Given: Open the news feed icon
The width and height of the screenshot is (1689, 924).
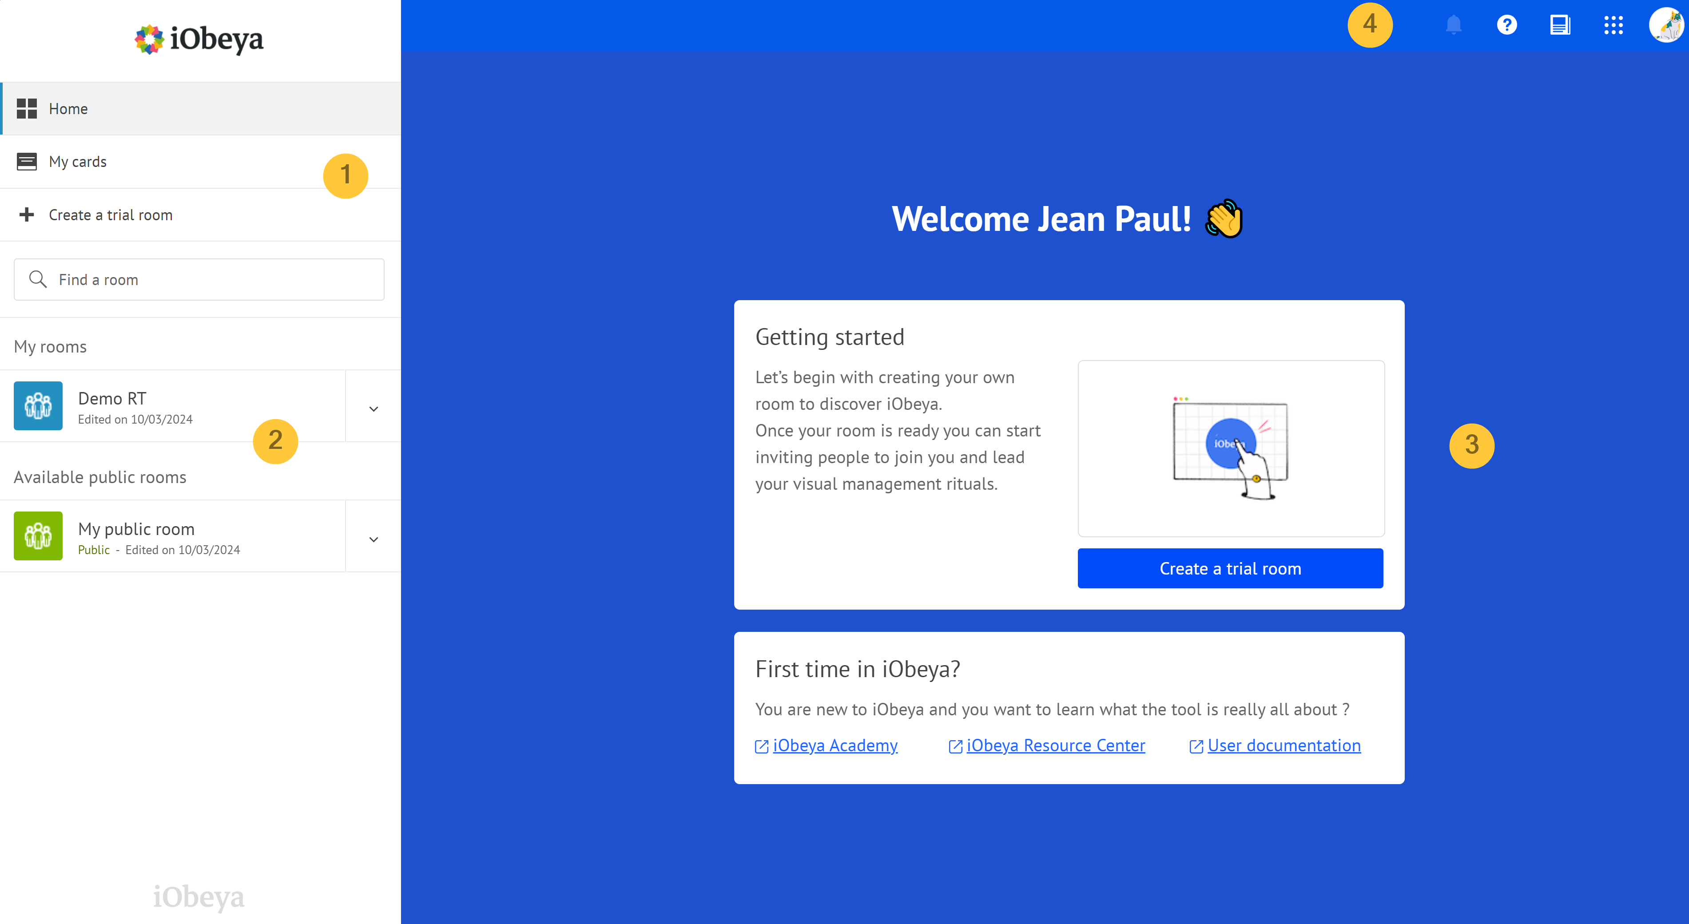Looking at the screenshot, I should coord(1560,25).
